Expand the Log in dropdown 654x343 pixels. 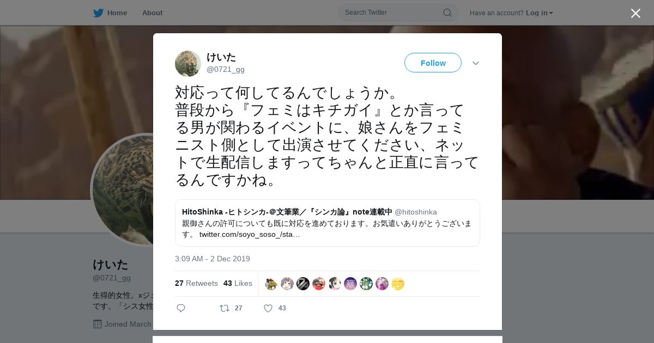coord(540,13)
